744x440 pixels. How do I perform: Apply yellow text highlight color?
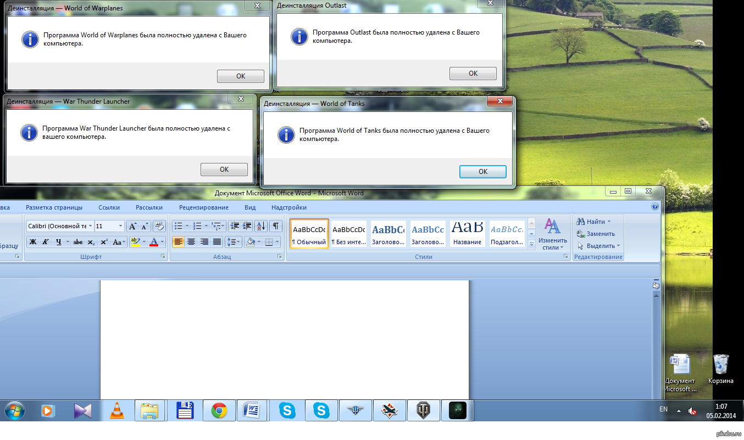click(136, 242)
